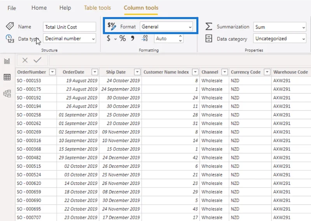
Task: Click ship date 17 December 2019
Action: [121, 218]
